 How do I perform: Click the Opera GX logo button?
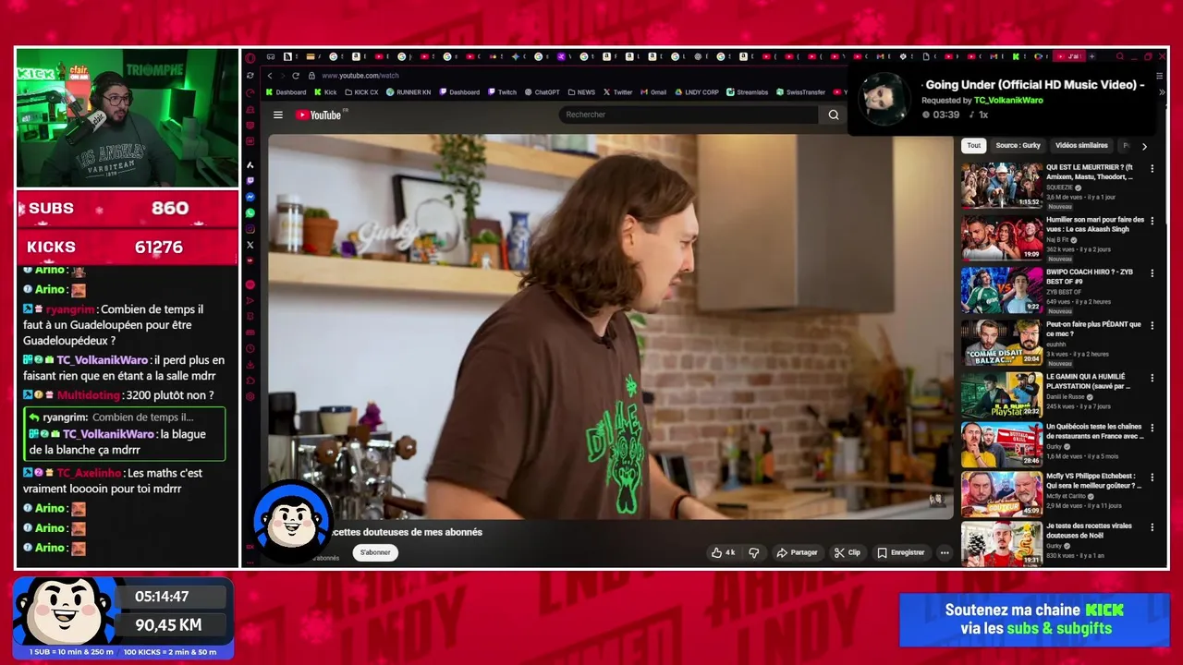pos(250,57)
